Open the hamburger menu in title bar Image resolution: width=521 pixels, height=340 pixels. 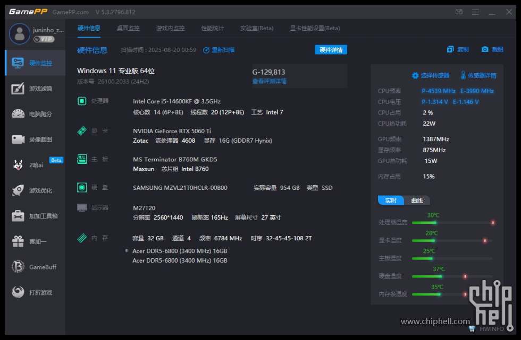coord(475,12)
